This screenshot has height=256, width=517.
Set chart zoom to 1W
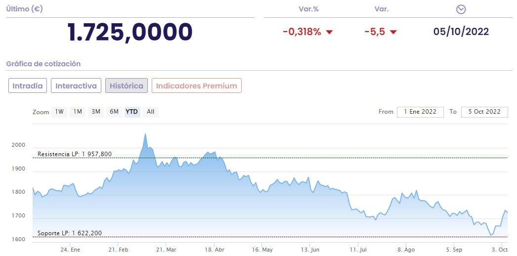tap(60, 112)
